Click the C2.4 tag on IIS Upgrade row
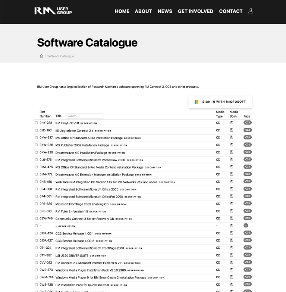This screenshot has width=286, height=292. pyautogui.click(x=248, y=130)
